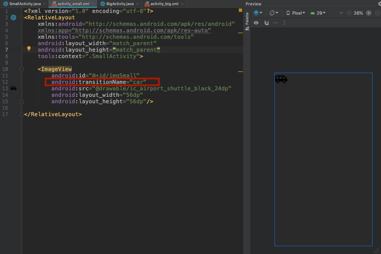Click the closing </RelativeLayout> tag
This screenshot has height=254, width=381.
[53, 114]
